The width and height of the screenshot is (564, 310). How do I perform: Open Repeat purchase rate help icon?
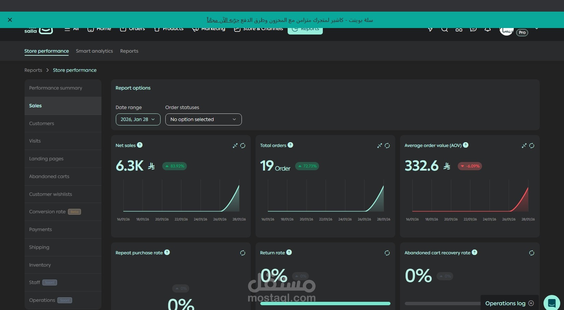click(x=167, y=252)
